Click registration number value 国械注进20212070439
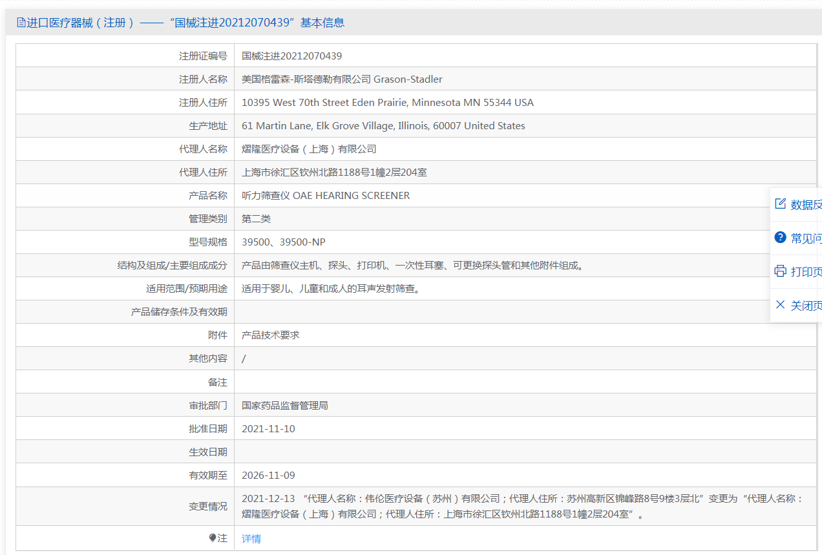 click(292, 56)
